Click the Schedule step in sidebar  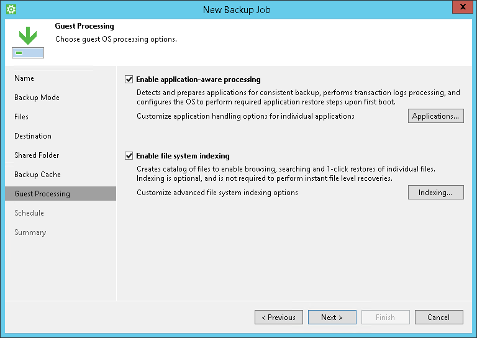[x=29, y=213]
